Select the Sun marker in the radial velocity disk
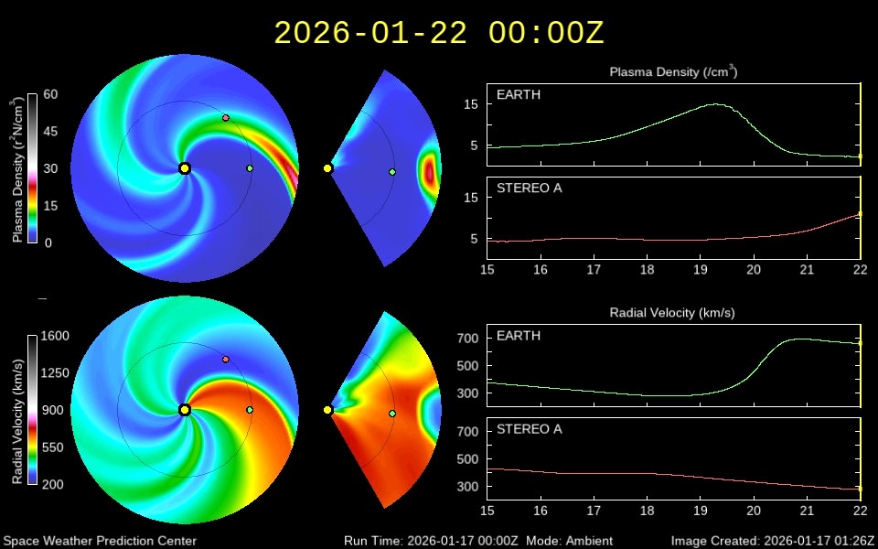The width and height of the screenshot is (878, 549). (185, 410)
